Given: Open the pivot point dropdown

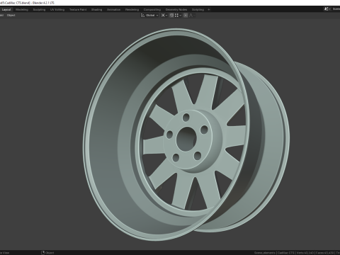Looking at the screenshot, I should click(x=164, y=16).
